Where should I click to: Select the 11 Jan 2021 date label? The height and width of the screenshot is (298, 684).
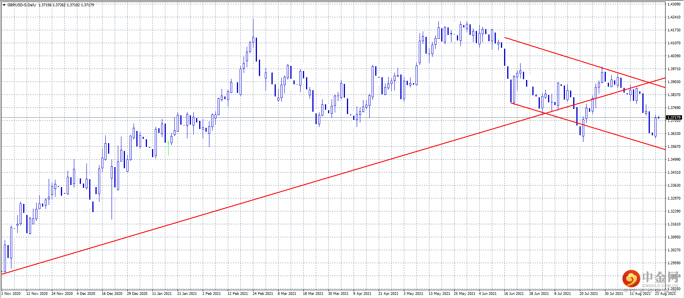(x=162, y=293)
